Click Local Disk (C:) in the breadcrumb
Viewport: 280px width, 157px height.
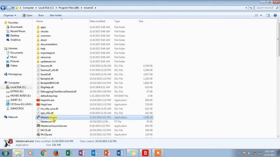click(x=46, y=8)
